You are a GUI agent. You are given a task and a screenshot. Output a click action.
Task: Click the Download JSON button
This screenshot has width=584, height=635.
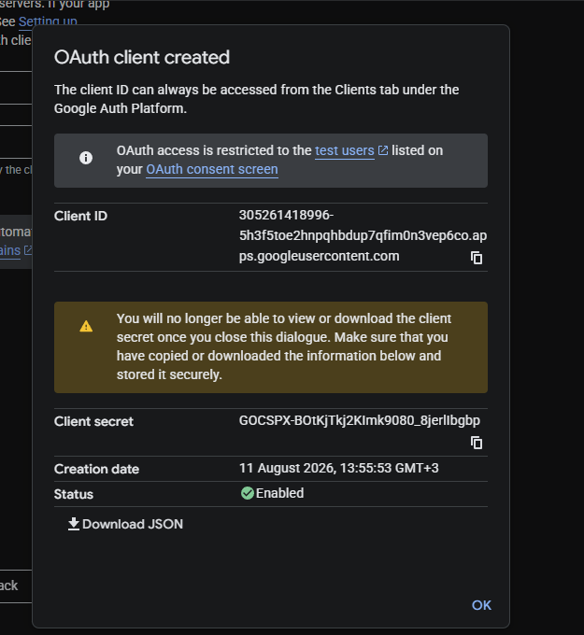pos(125,524)
